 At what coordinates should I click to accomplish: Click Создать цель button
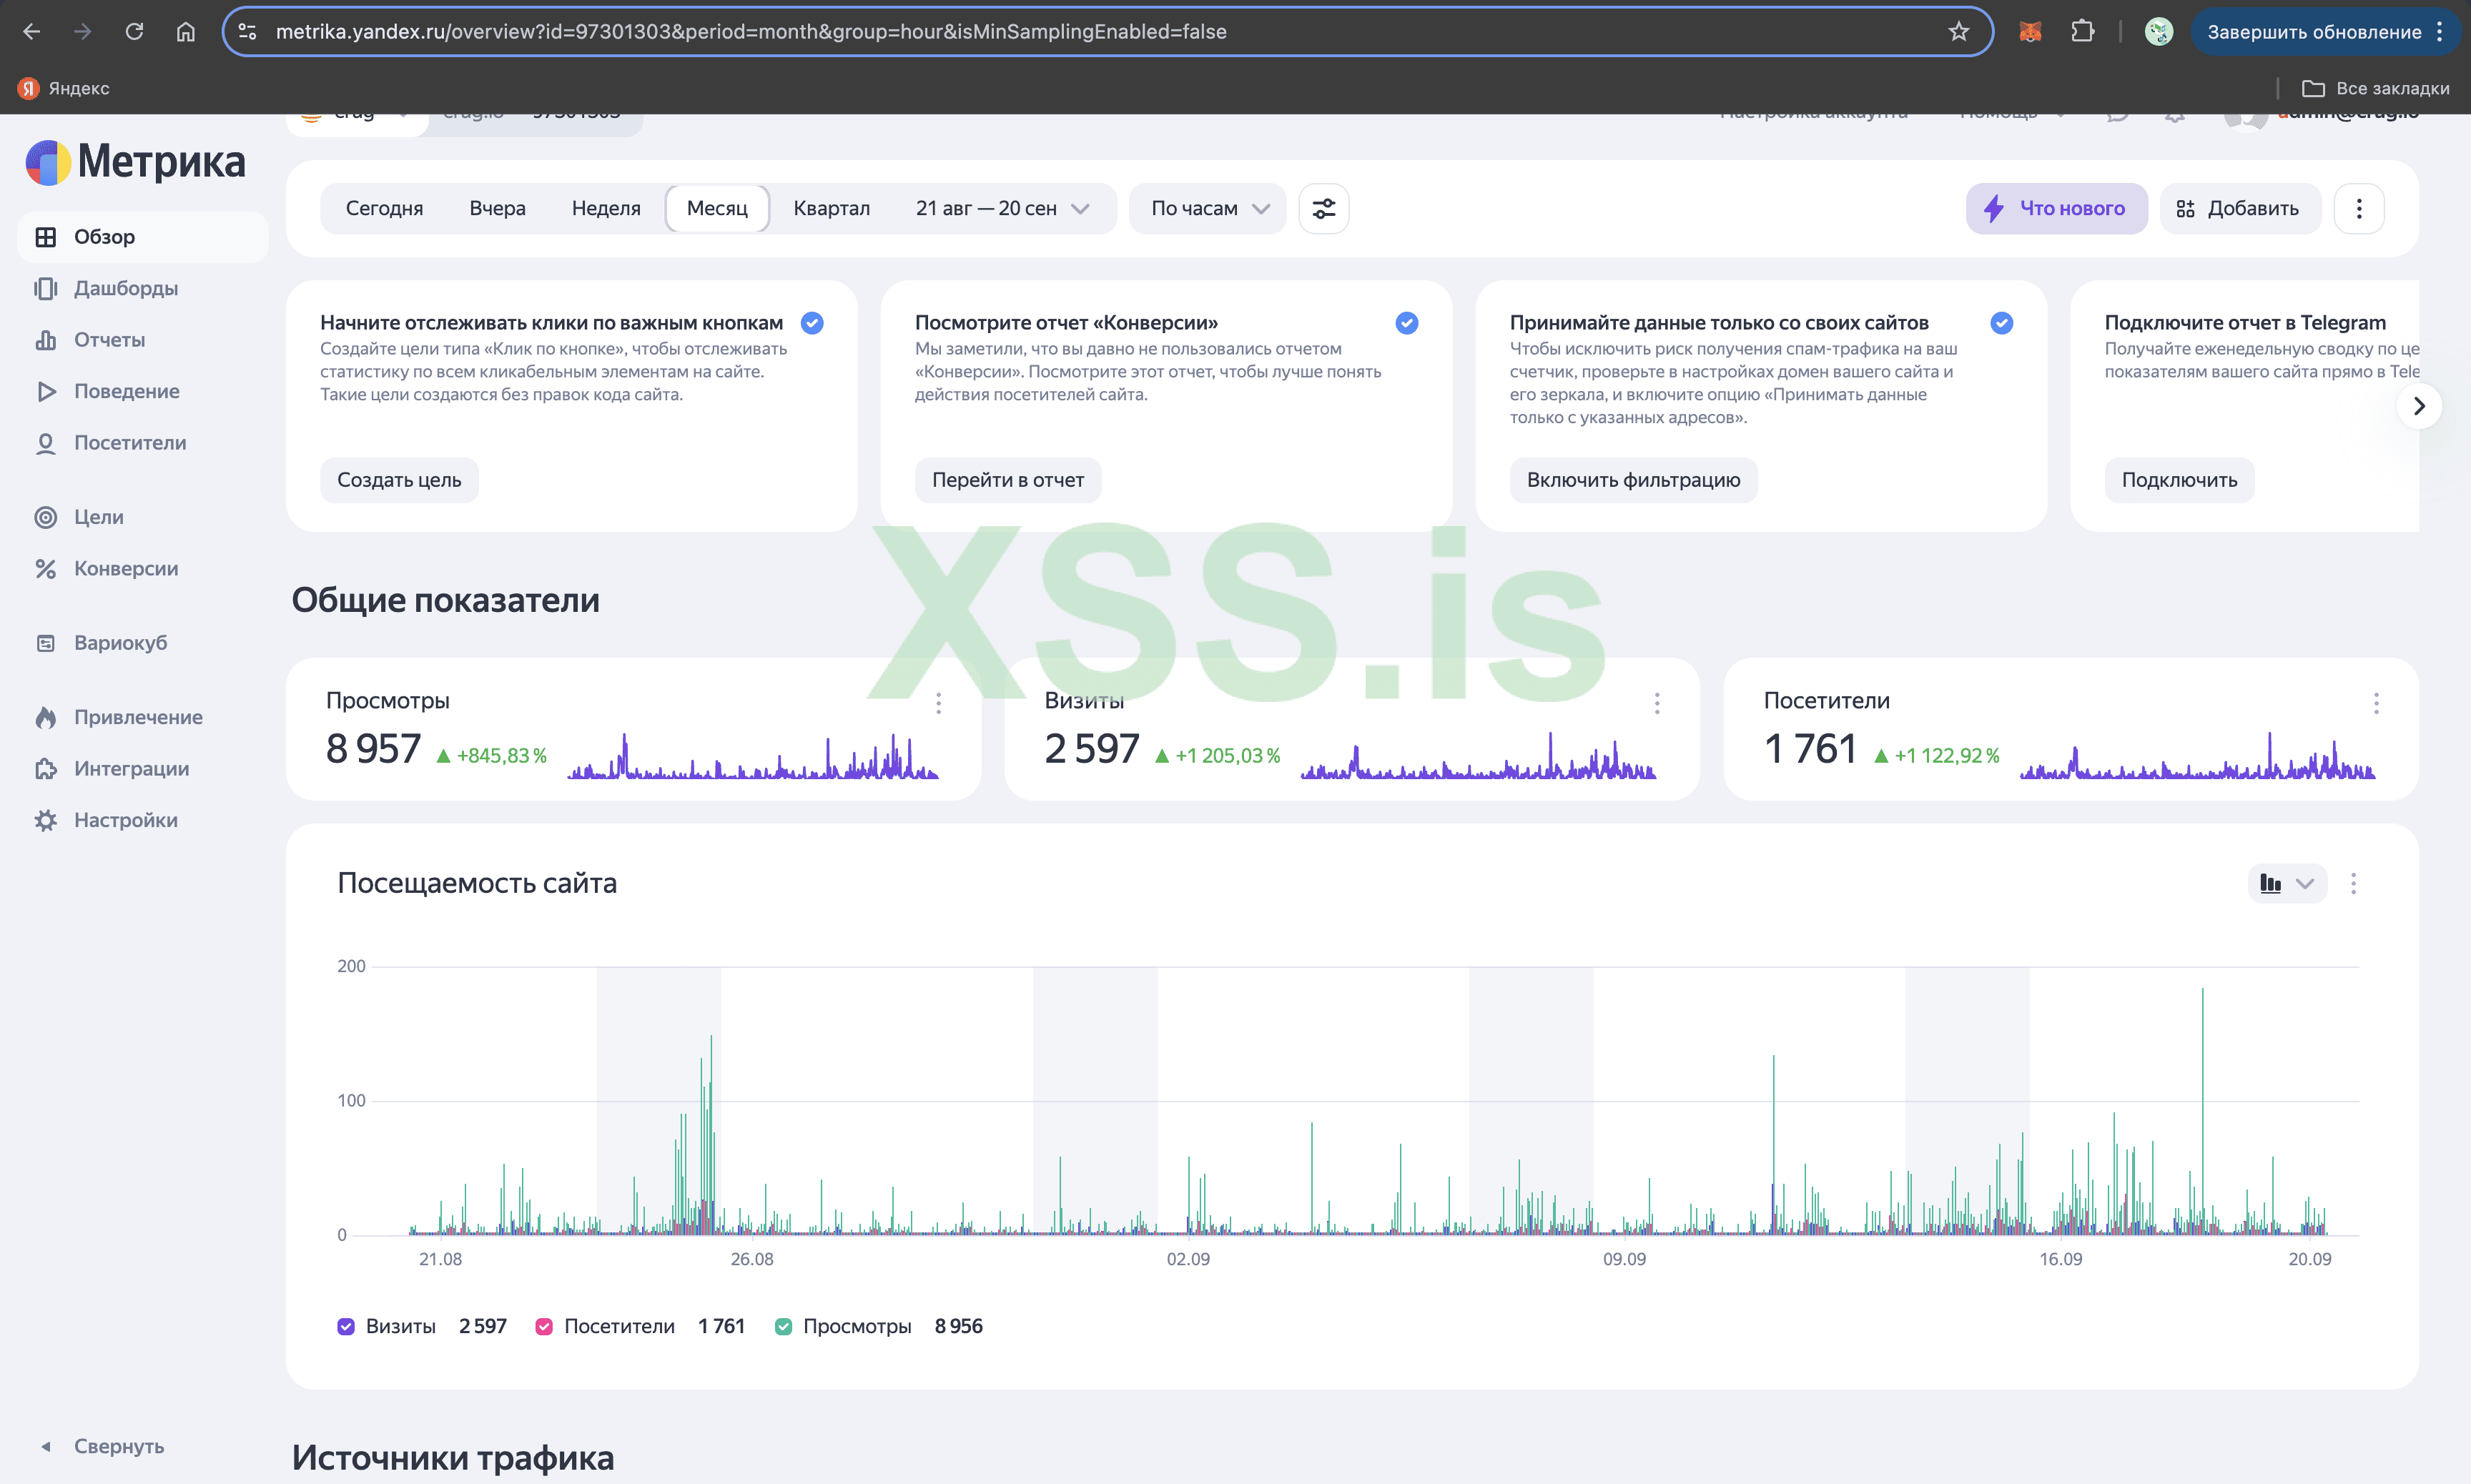tap(398, 480)
